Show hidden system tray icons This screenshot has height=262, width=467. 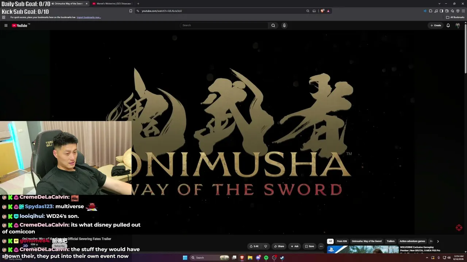click(427, 258)
